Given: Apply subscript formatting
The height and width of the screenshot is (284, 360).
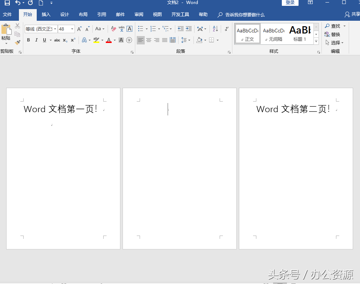Looking at the screenshot, I should tap(65, 40).
